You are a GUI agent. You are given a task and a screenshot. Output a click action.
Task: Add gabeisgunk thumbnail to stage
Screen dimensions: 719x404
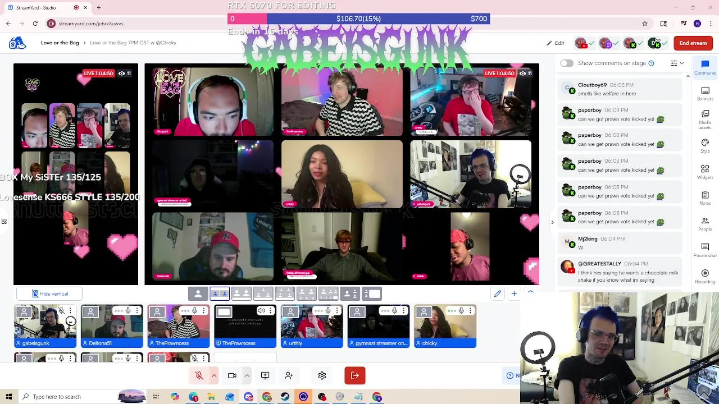[x=45, y=326]
